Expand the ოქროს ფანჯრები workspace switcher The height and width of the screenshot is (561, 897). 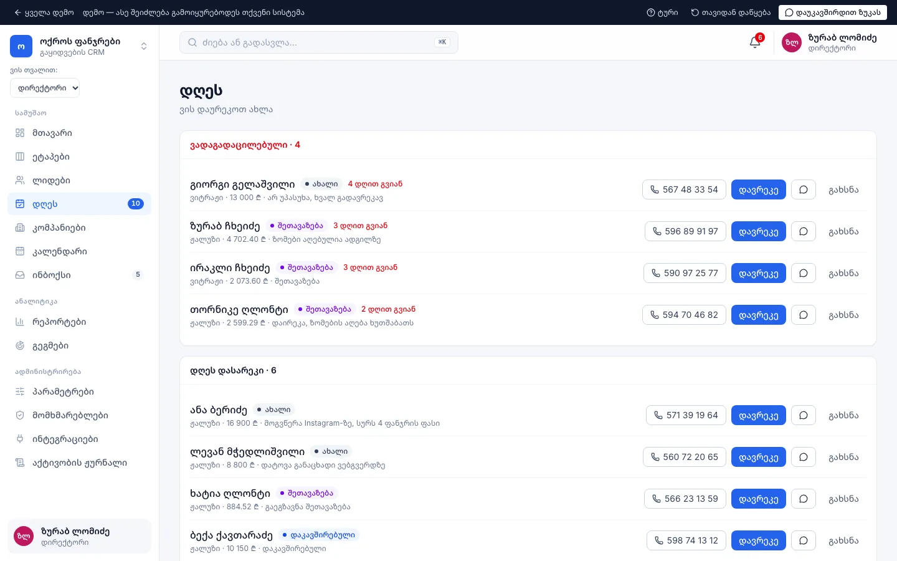tap(144, 46)
